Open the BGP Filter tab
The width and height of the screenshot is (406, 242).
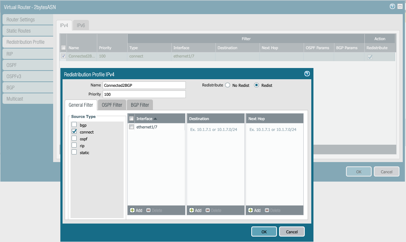140,105
